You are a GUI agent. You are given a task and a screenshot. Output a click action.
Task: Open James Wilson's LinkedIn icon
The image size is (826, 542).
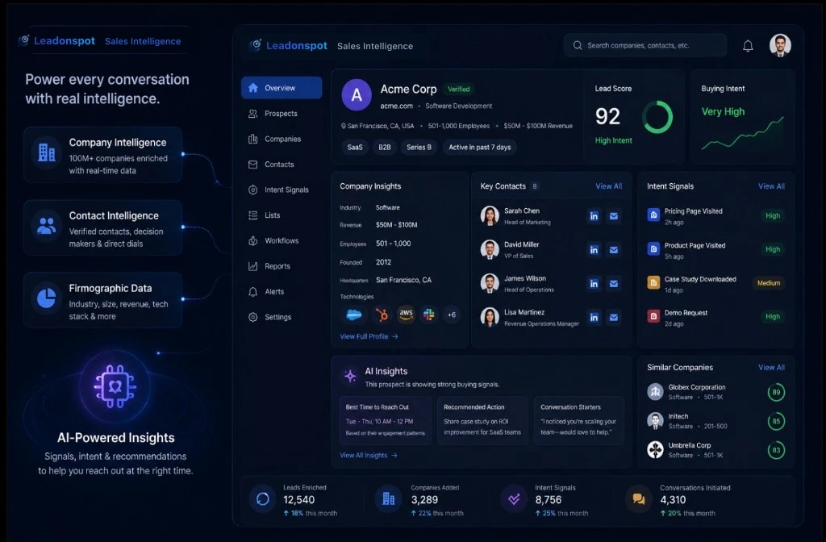click(594, 283)
